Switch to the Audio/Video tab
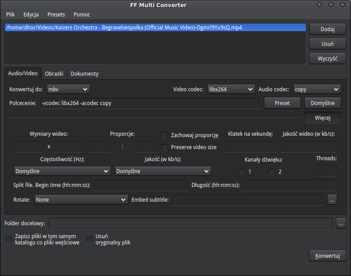The width and height of the screenshot is (351, 276). pyautogui.click(x=23, y=73)
